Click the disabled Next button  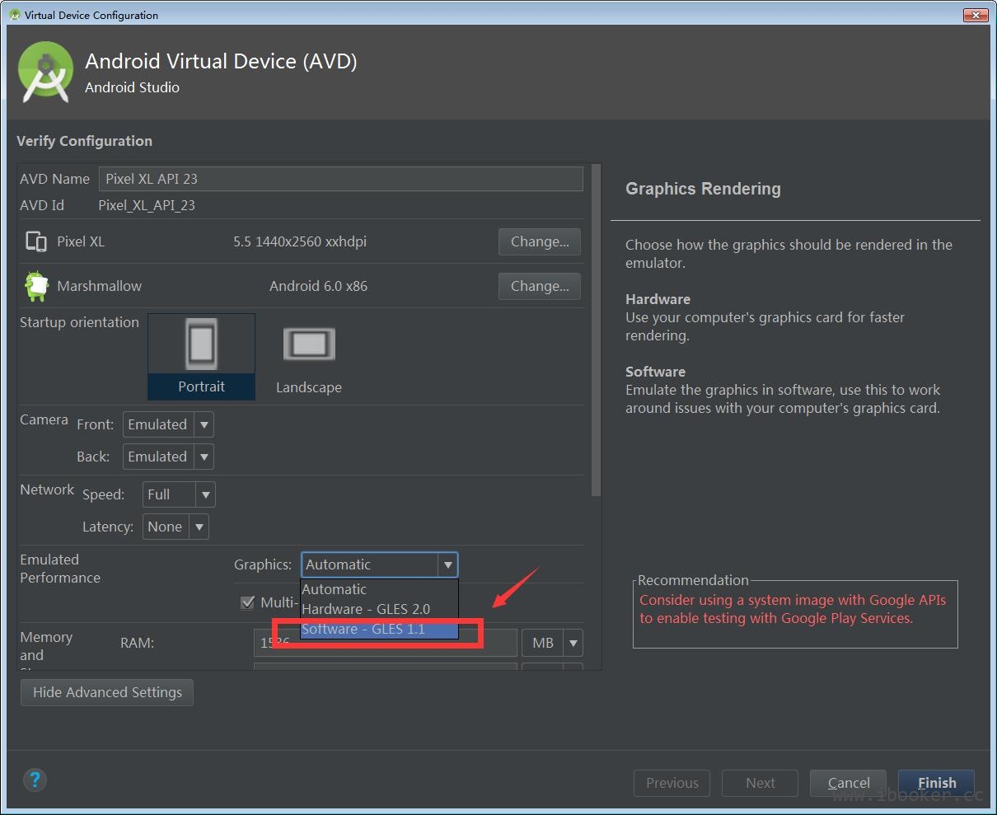[x=761, y=783]
